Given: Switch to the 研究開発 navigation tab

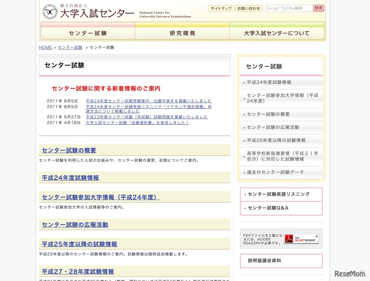Looking at the screenshot, I should coord(182,33).
